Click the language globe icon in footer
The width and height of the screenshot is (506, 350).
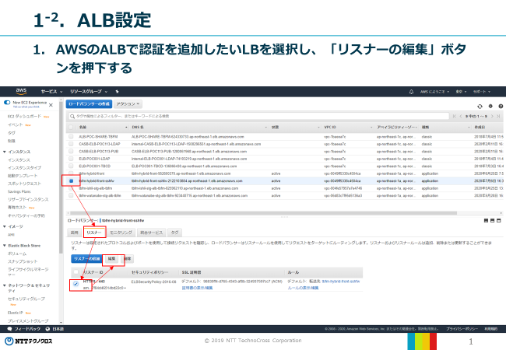click(47, 329)
